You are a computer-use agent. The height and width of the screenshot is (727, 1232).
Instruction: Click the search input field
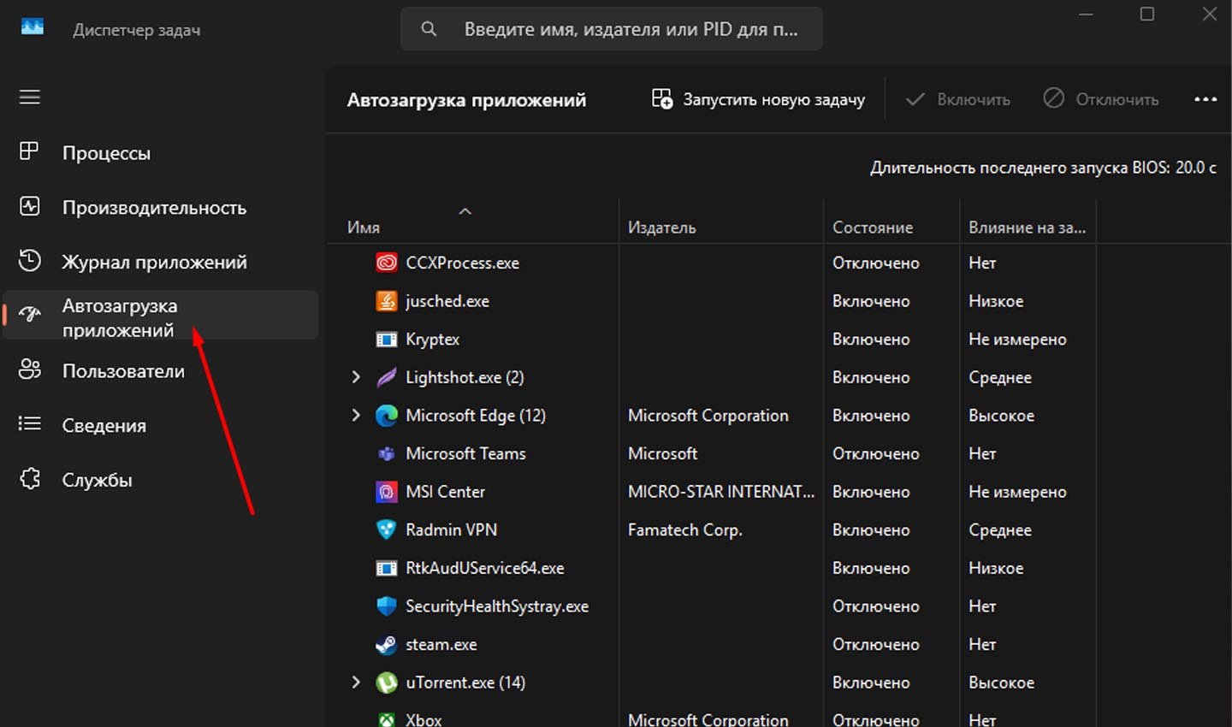pyautogui.click(x=612, y=28)
